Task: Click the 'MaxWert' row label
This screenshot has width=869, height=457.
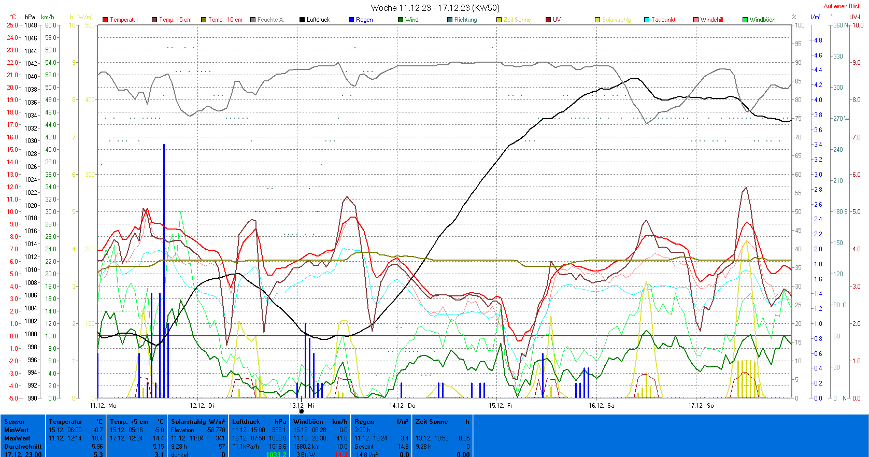Action: tap(17, 438)
